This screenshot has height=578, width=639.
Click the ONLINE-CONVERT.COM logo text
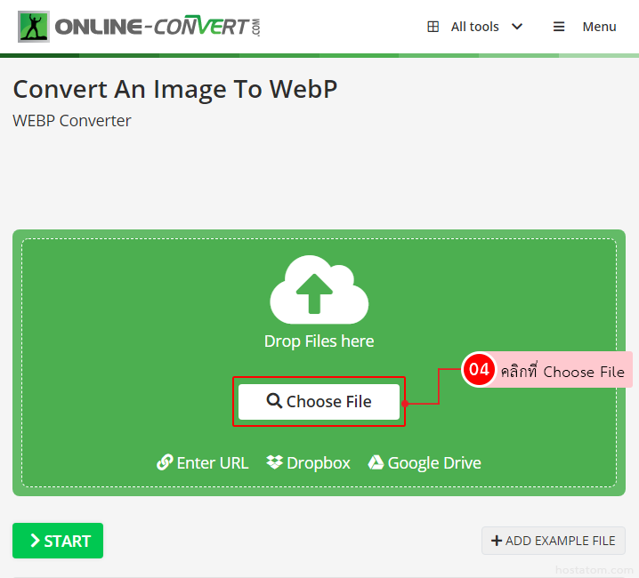(158, 27)
